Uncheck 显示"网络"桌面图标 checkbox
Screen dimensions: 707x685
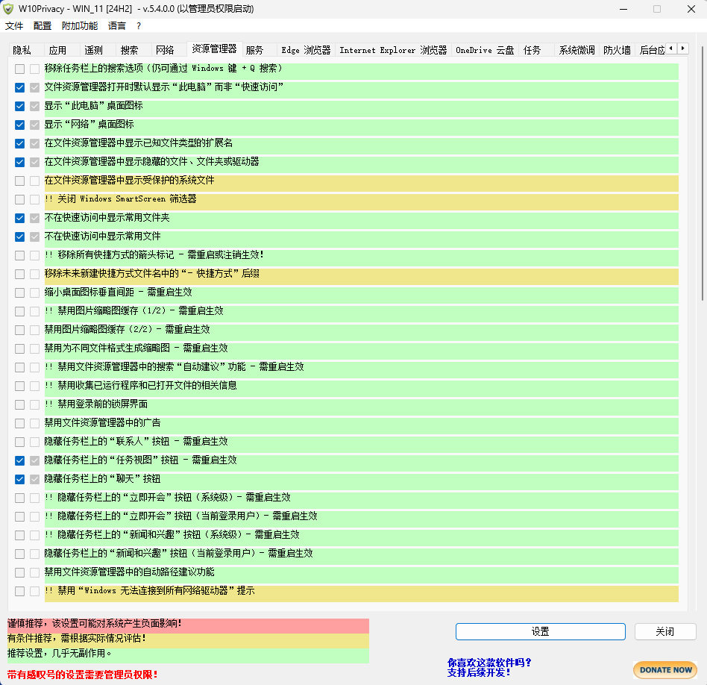coord(19,125)
